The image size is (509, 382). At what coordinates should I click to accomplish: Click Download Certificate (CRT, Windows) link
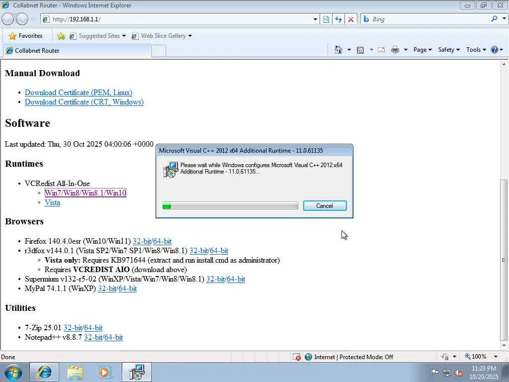point(84,102)
